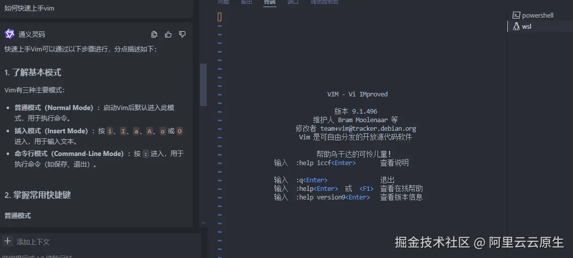Open the 调试控制台 panel tab

click(x=324, y=2)
